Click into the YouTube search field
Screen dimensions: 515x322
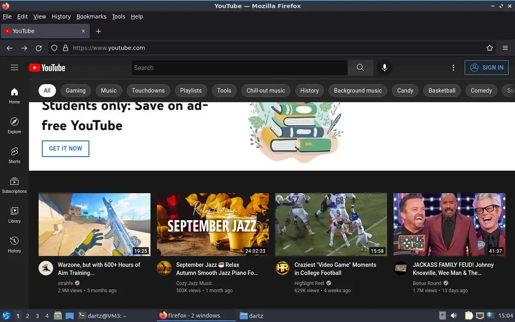click(x=239, y=68)
